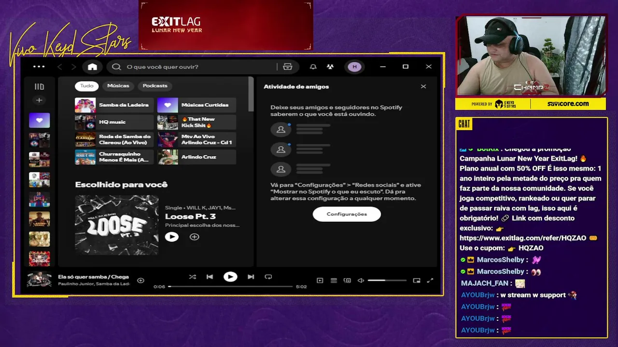Select the Músicas filter

pyautogui.click(x=118, y=86)
